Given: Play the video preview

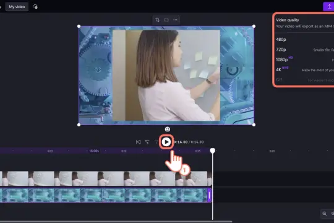Looking at the screenshot, I should (166, 142).
